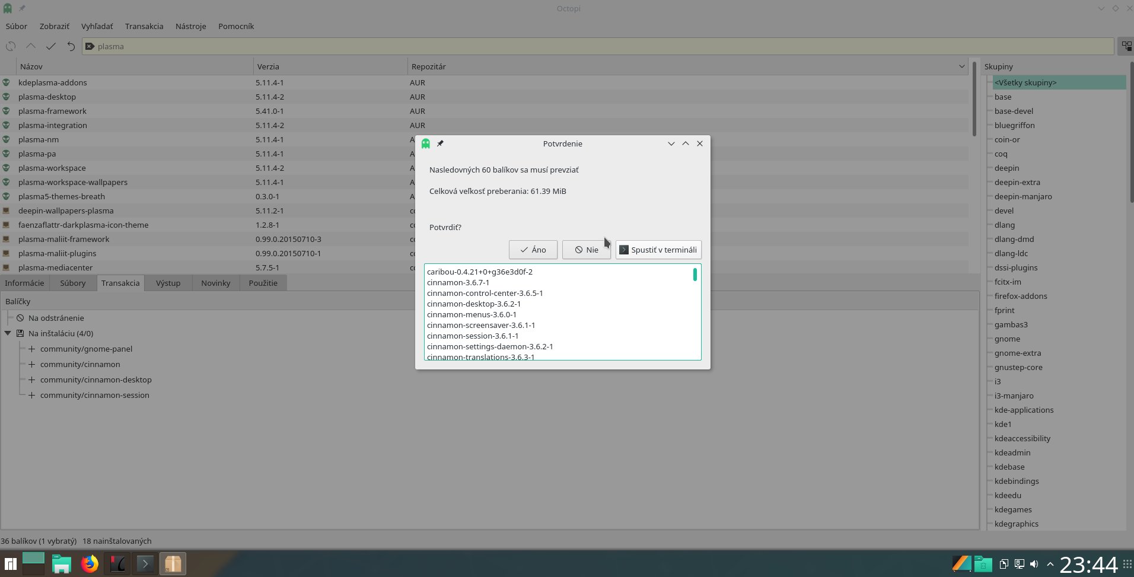Click the status icon of deepin-wallpapers-plasma
Viewport: 1134px width, 577px height.
pyautogui.click(x=6, y=211)
